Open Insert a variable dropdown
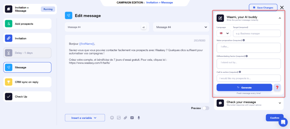 tap(85, 118)
